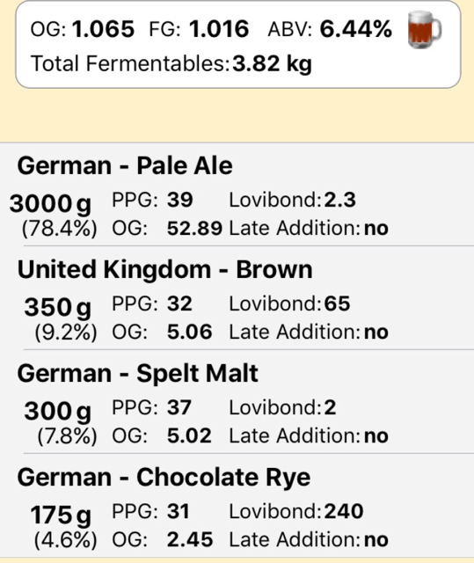Click the beer mug color icon

pos(425,30)
